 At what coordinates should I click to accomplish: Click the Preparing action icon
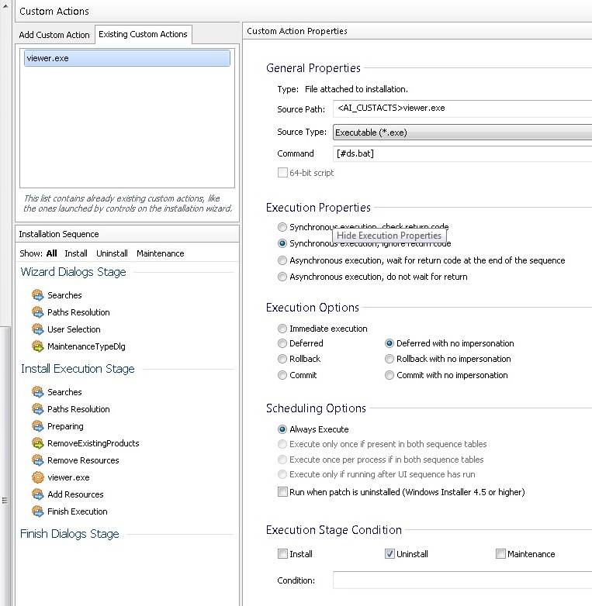[38, 426]
